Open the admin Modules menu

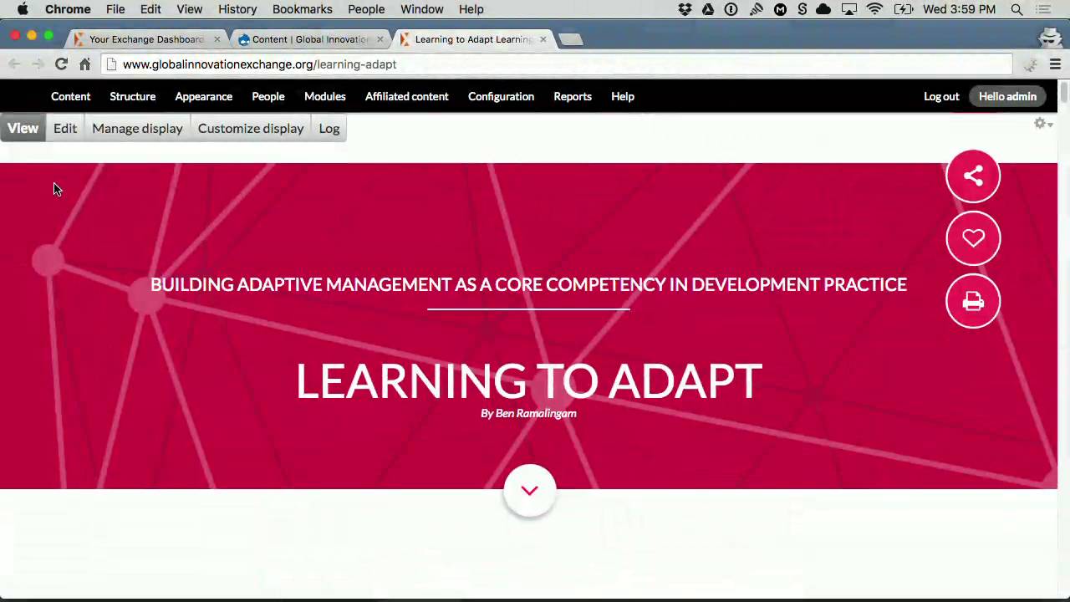(x=325, y=96)
